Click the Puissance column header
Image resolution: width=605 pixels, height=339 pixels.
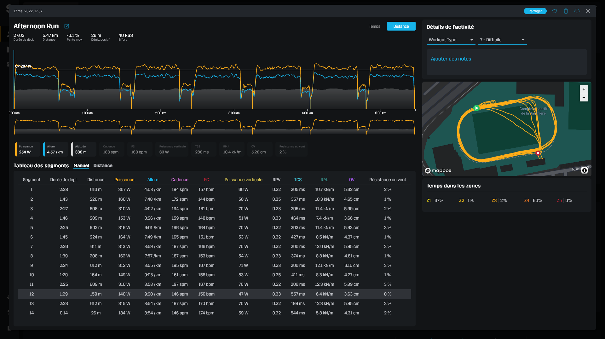point(124,180)
